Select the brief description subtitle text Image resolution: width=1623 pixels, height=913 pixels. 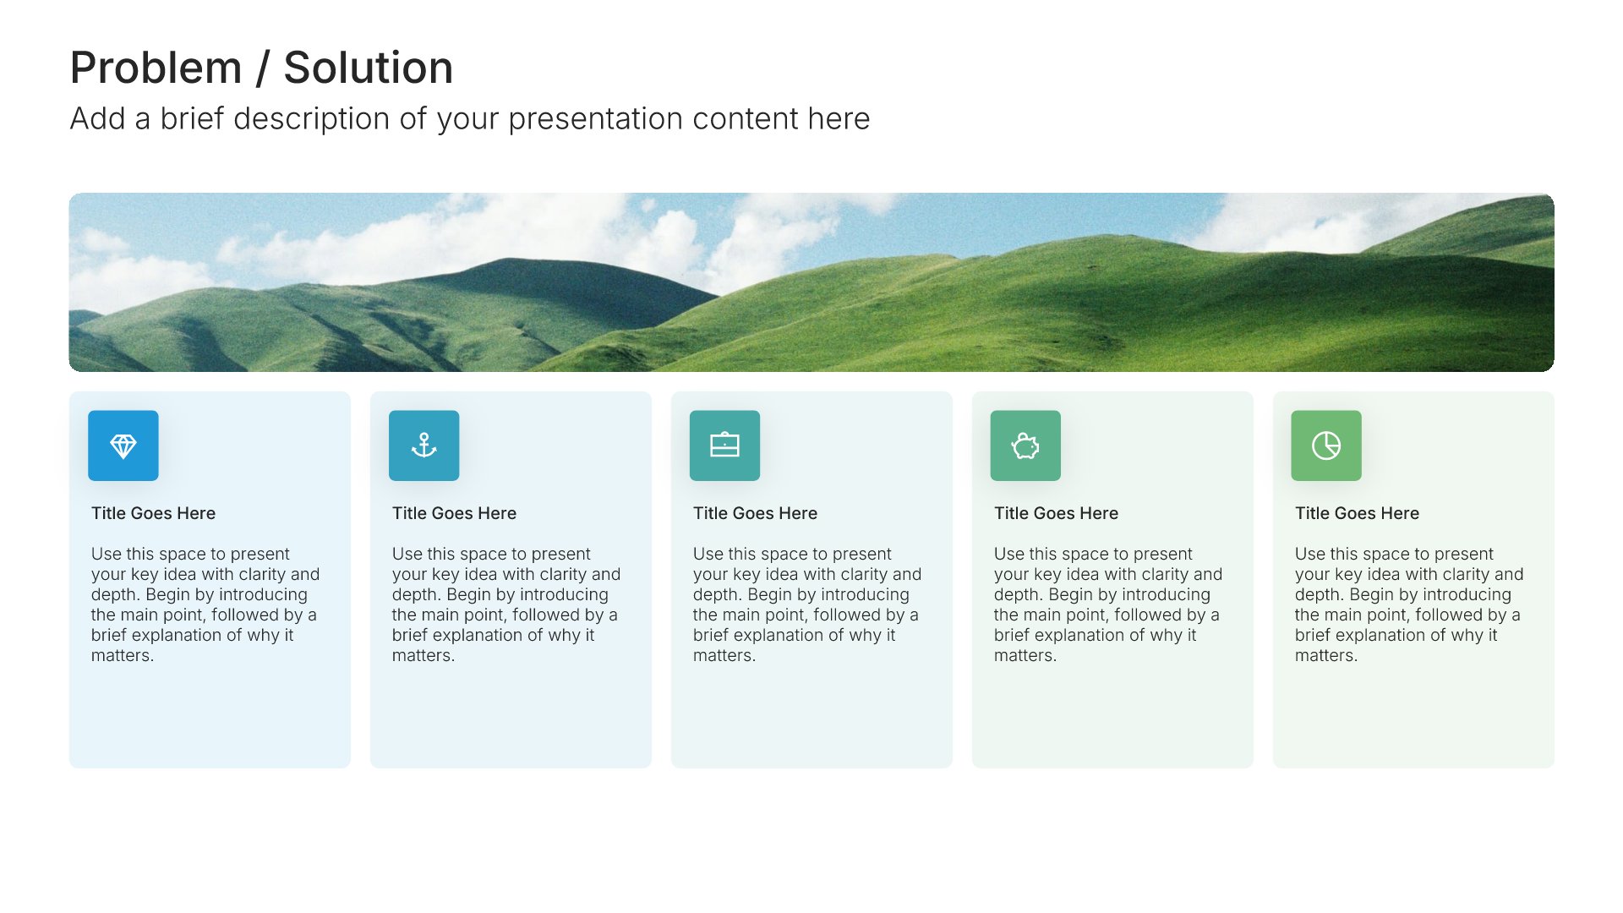point(470,118)
